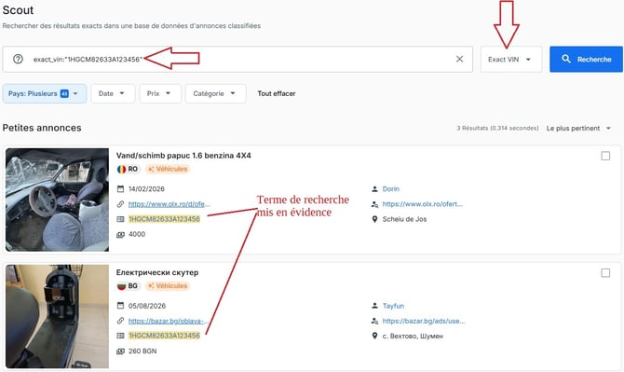This screenshot has height=372, width=624.
Task: Select the Vand/schimb papuc listing checkbox
Action: coord(605,156)
